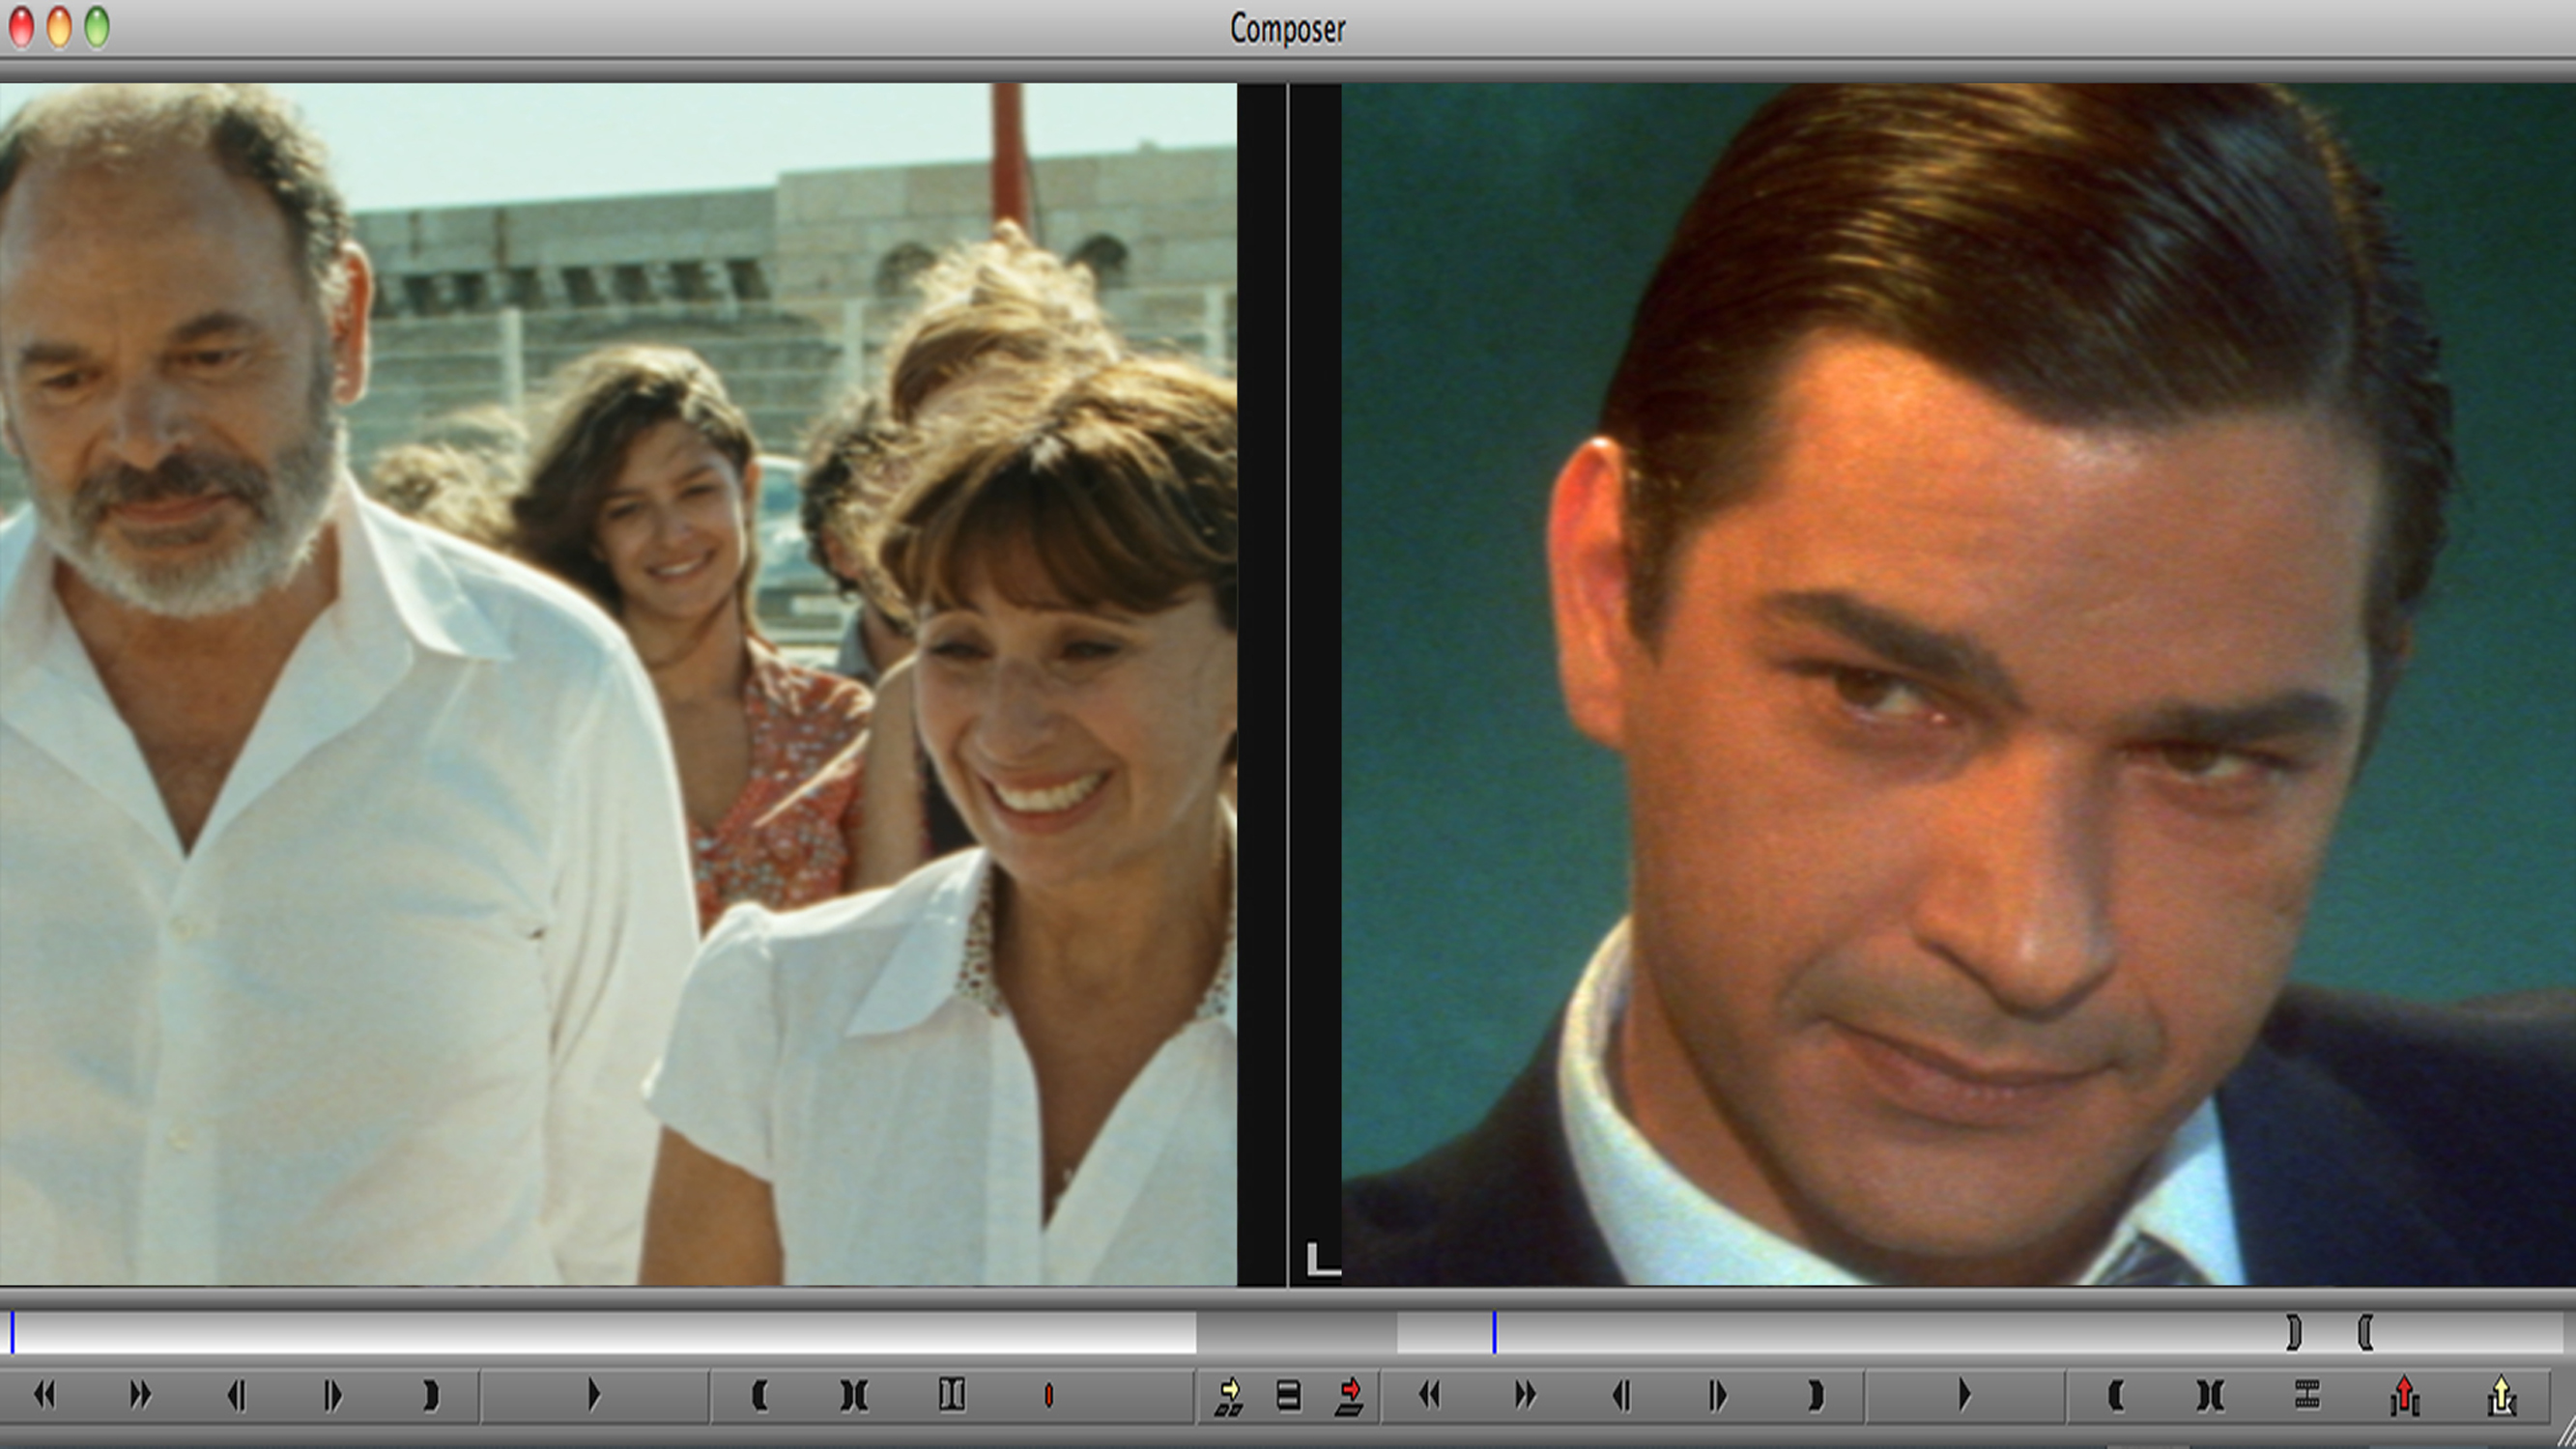Fast forward the record monitor

click(x=1525, y=1394)
